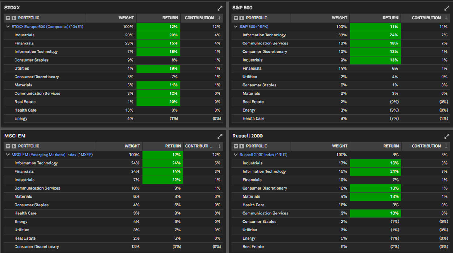The image size is (453, 253).
Task: Maximize the Russell 2000 panel with its expand icon
Action: tap(447, 136)
